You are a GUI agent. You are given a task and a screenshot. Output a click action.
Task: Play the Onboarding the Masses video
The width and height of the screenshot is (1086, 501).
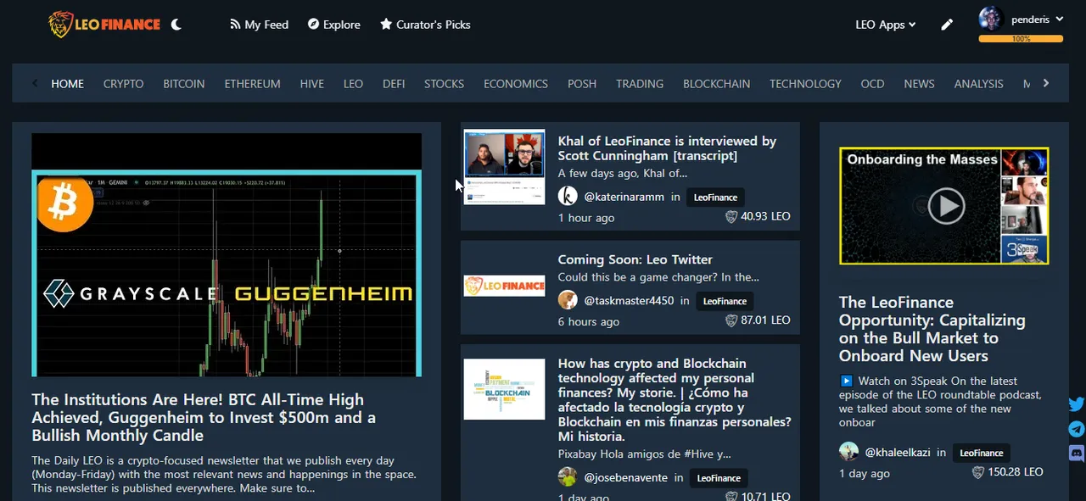pyautogui.click(x=945, y=206)
